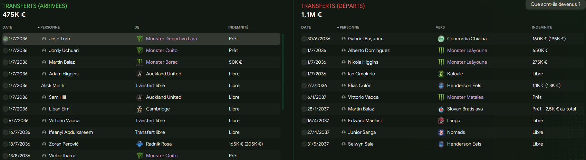Click the Monster Deportivo Lara club logo
This screenshot has height=160, width=586.
coord(140,39)
